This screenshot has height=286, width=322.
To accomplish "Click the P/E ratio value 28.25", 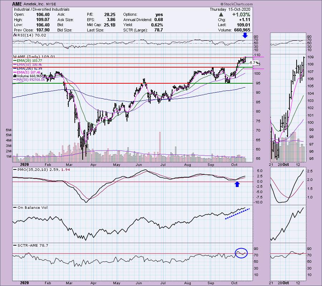I will pos(110,15).
